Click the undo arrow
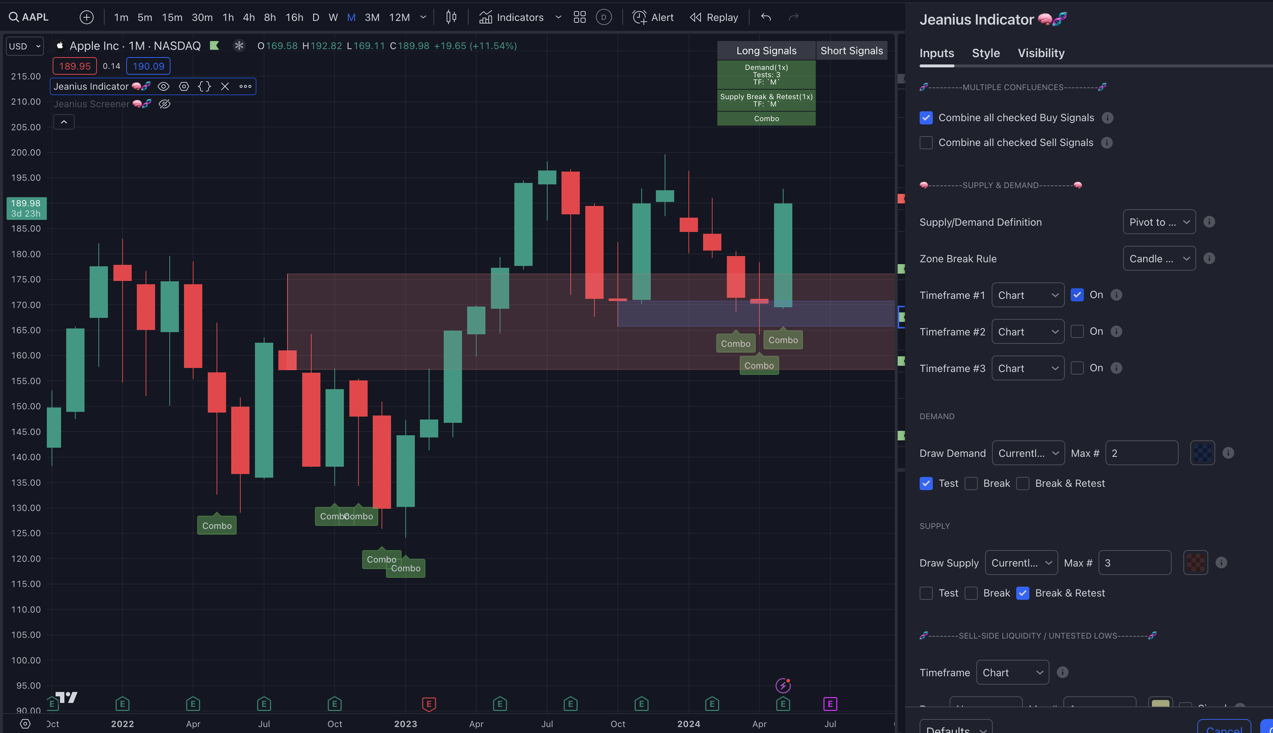1273x733 pixels. 766,17
